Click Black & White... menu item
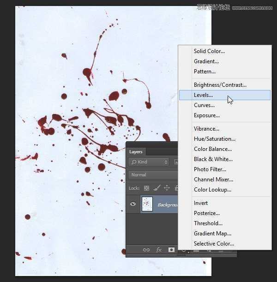The height and width of the screenshot is (282, 277). coord(213,159)
